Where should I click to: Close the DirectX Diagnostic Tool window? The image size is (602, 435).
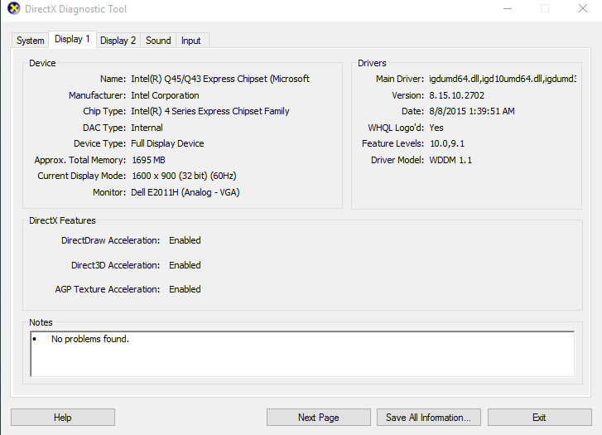point(583,8)
